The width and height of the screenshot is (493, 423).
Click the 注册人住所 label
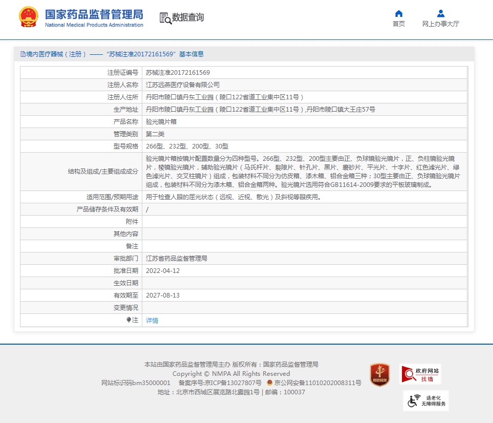click(x=123, y=97)
